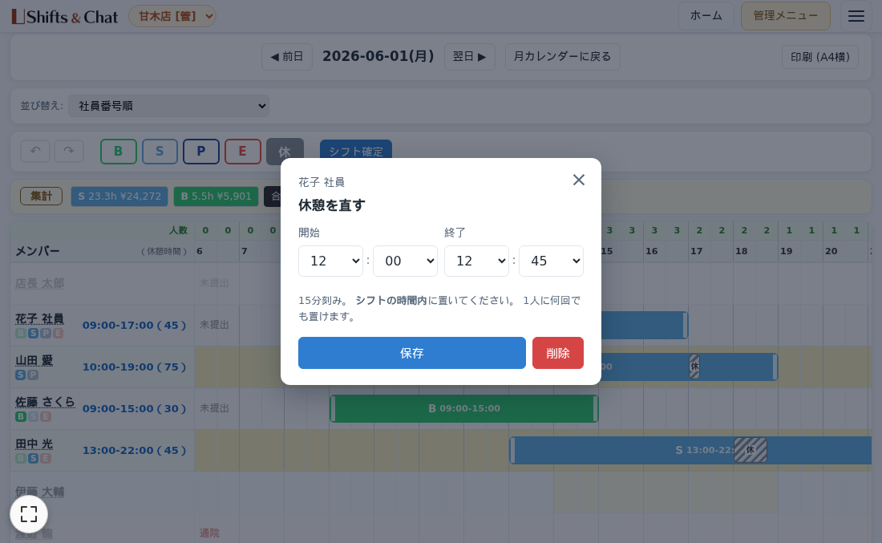
Task: Click the date heading 2026-06-01(月)
Action: point(378,56)
